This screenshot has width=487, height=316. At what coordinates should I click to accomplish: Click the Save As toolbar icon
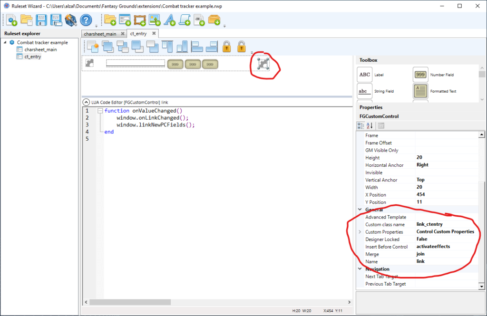(56, 20)
